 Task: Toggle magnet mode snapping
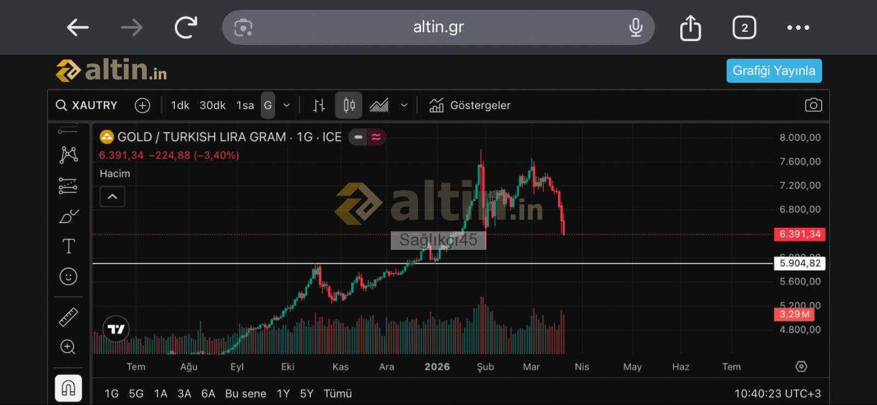pyautogui.click(x=69, y=388)
